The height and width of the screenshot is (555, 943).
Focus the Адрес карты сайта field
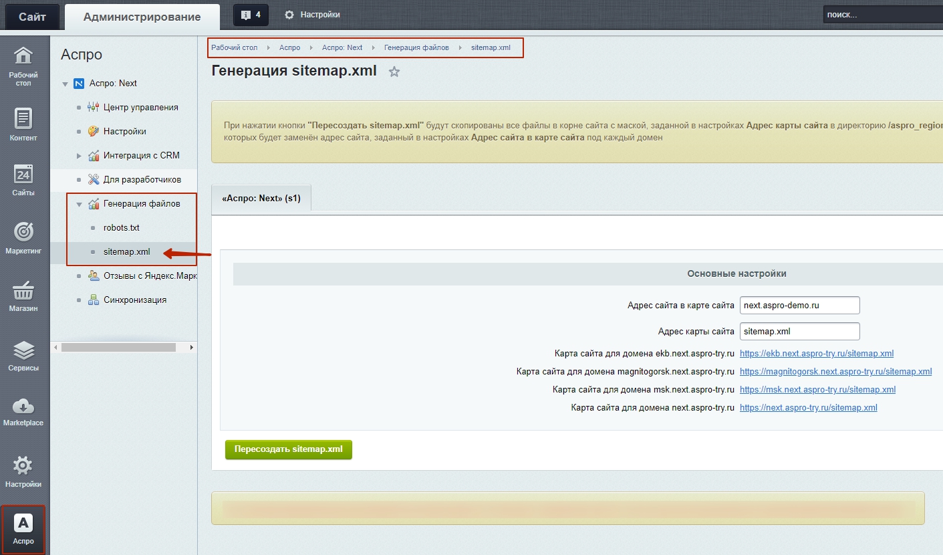[800, 331]
